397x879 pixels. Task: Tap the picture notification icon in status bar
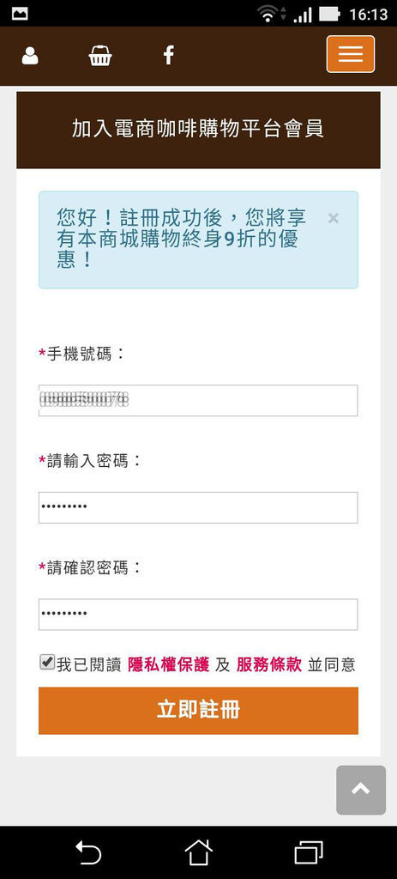[x=20, y=14]
